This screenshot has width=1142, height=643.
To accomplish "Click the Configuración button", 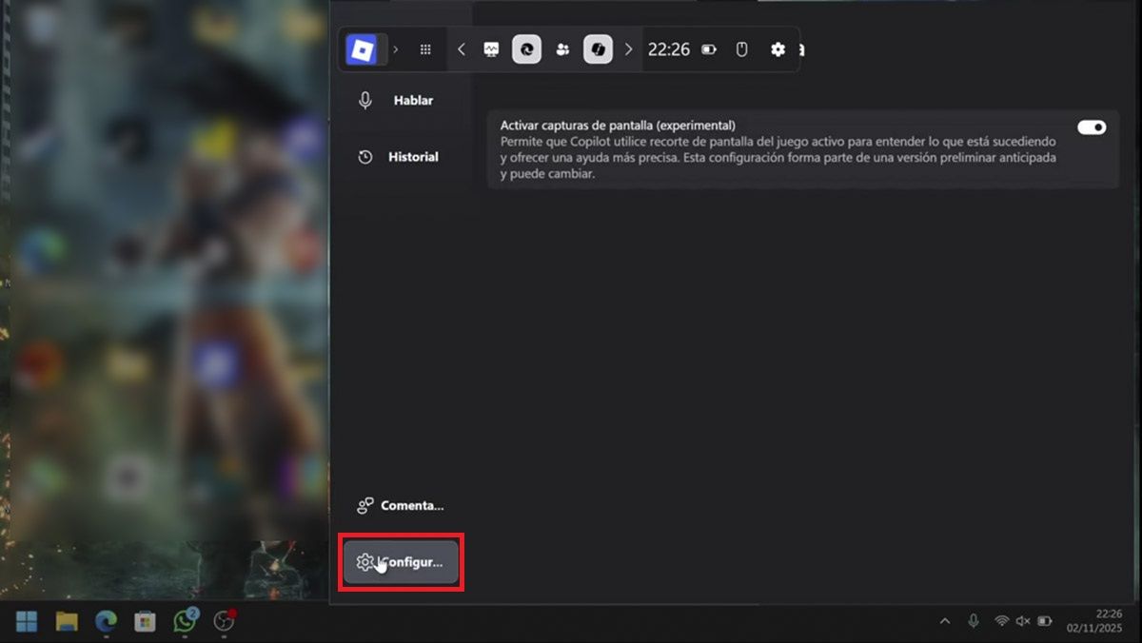I will (401, 562).
